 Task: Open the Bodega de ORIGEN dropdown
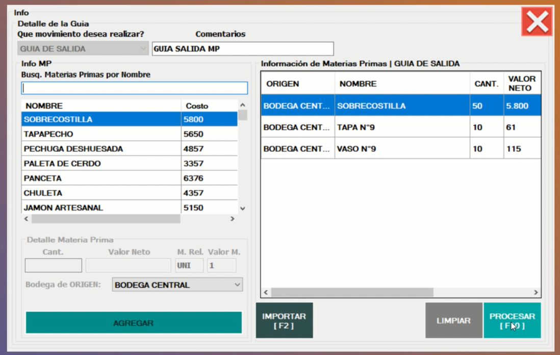pyautogui.click(x=177, y=285)
